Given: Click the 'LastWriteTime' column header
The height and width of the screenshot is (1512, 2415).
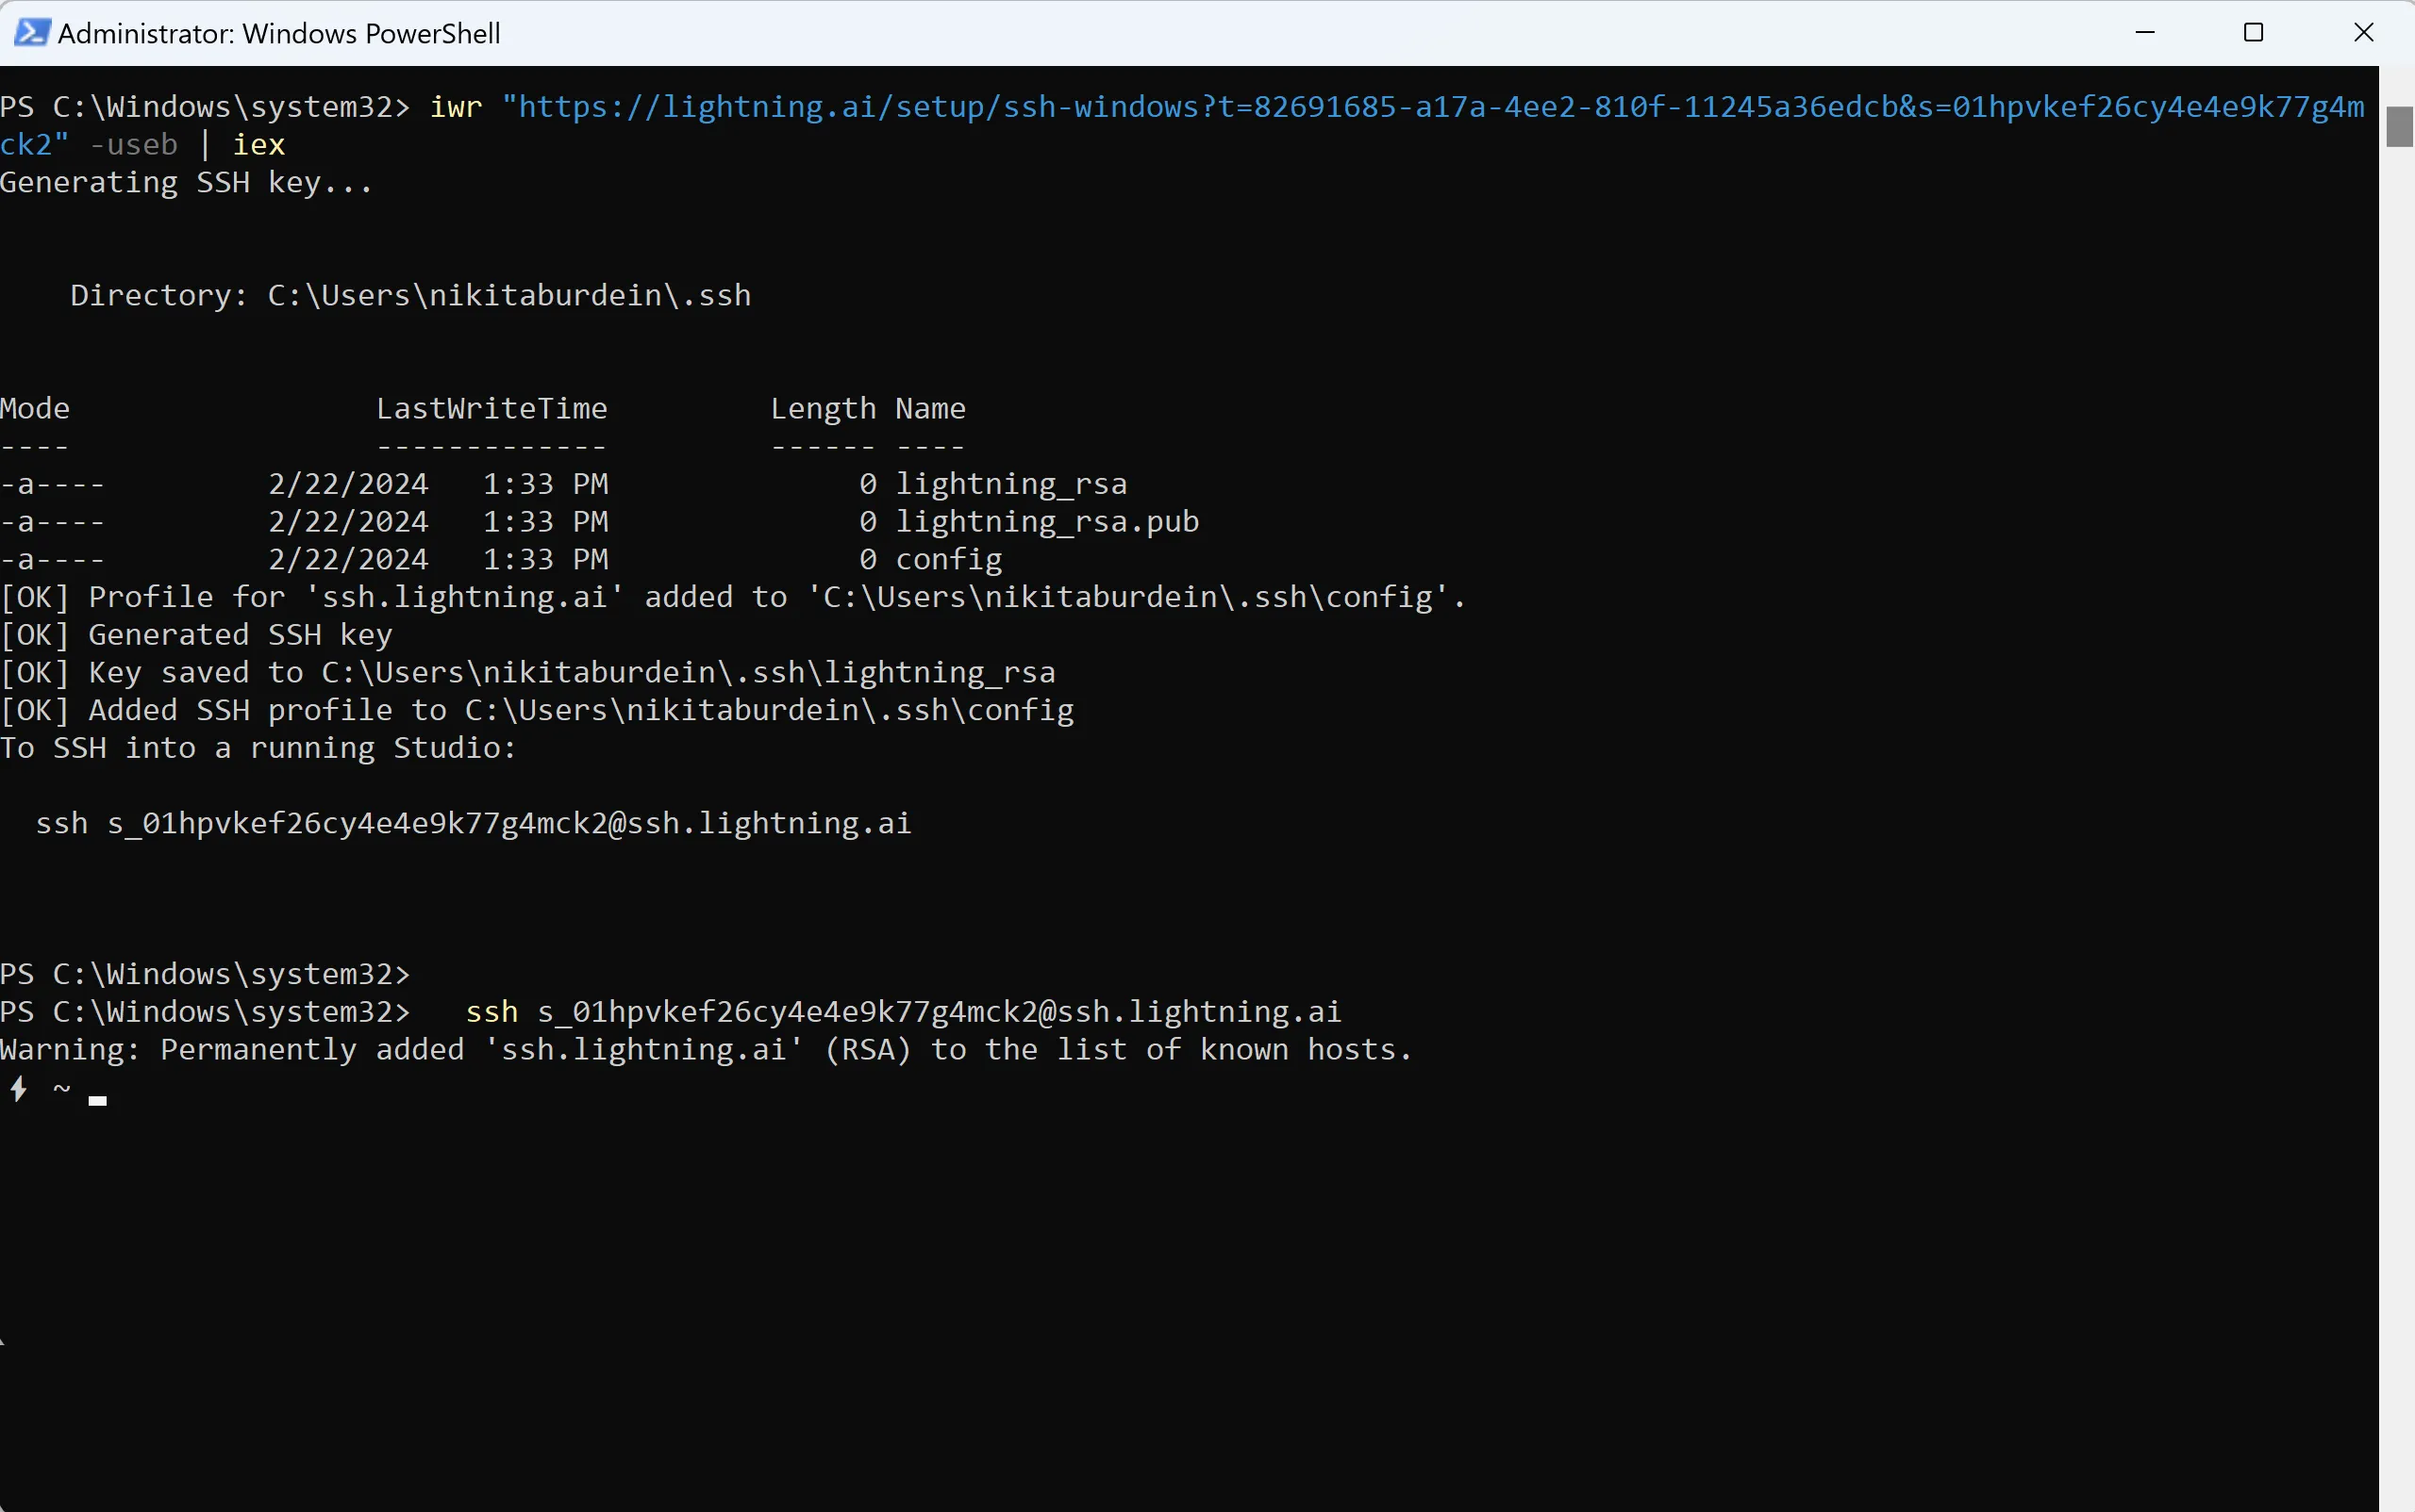Looking at the screenshot, I should point(491,409).
